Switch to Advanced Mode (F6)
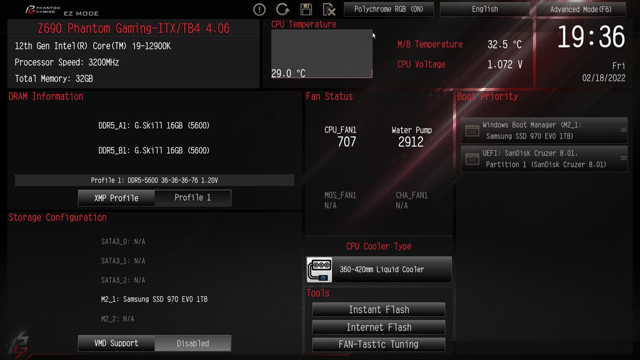640x360 pixels. tap(581, 9)
